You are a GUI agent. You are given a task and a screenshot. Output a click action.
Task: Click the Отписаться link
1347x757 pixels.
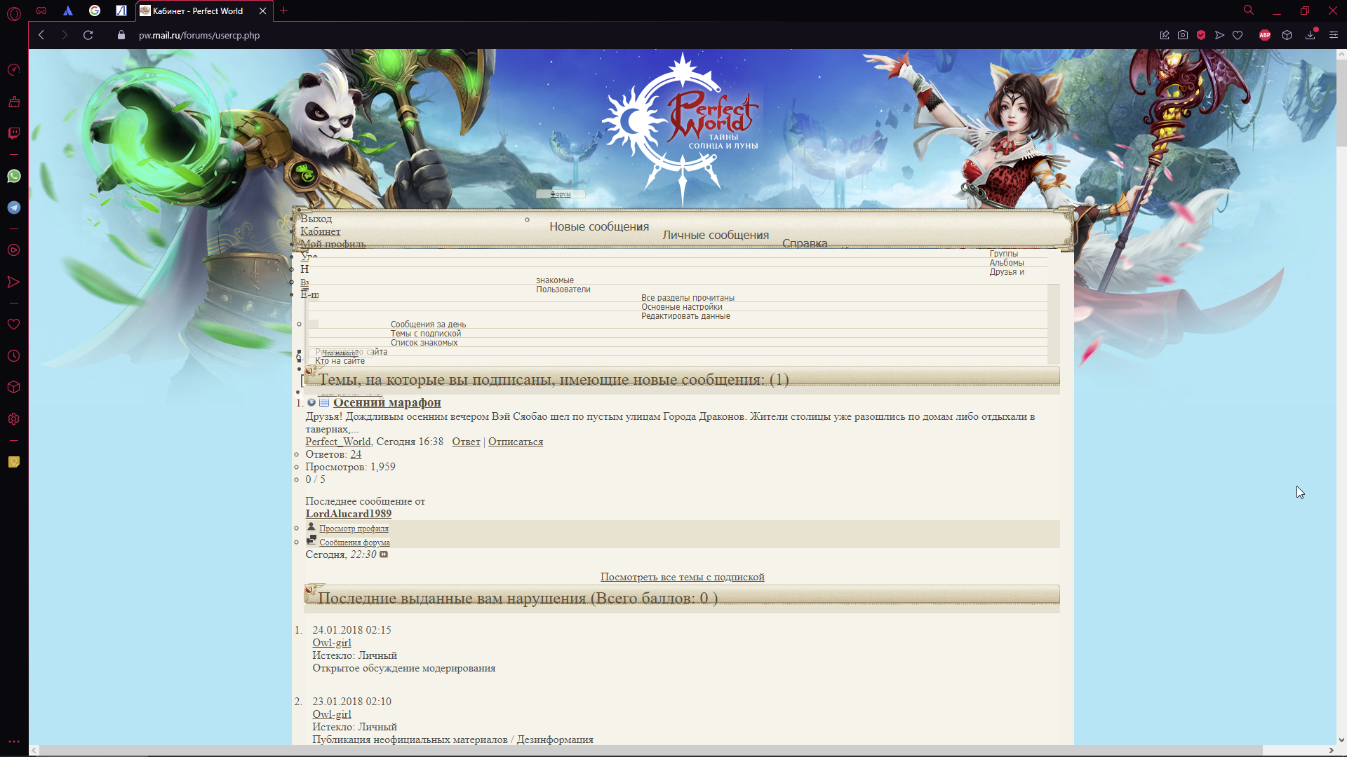coord(515,442)
